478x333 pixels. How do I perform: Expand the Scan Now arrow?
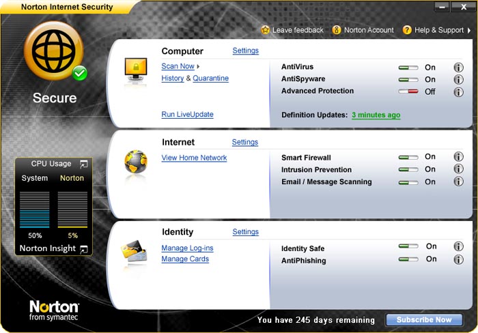coord(199,67)
